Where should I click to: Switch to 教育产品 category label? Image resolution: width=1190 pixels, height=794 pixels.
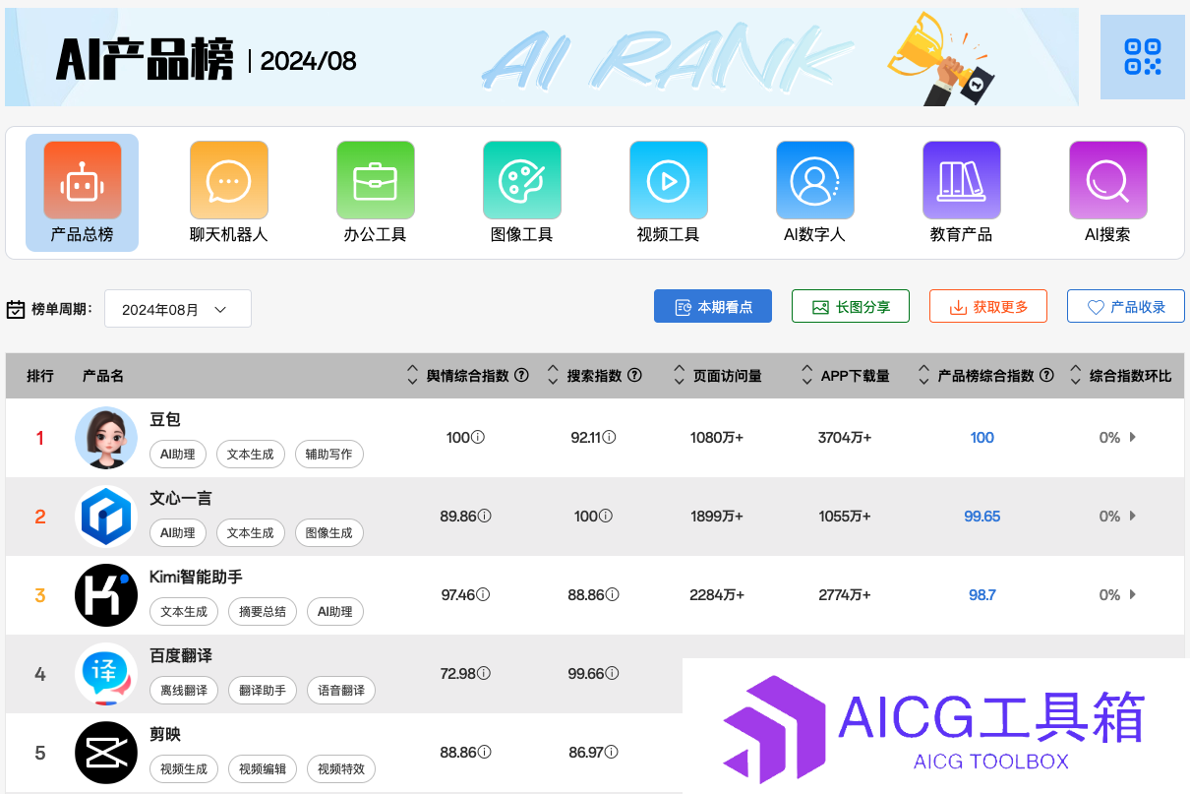[x=961, y=235]
